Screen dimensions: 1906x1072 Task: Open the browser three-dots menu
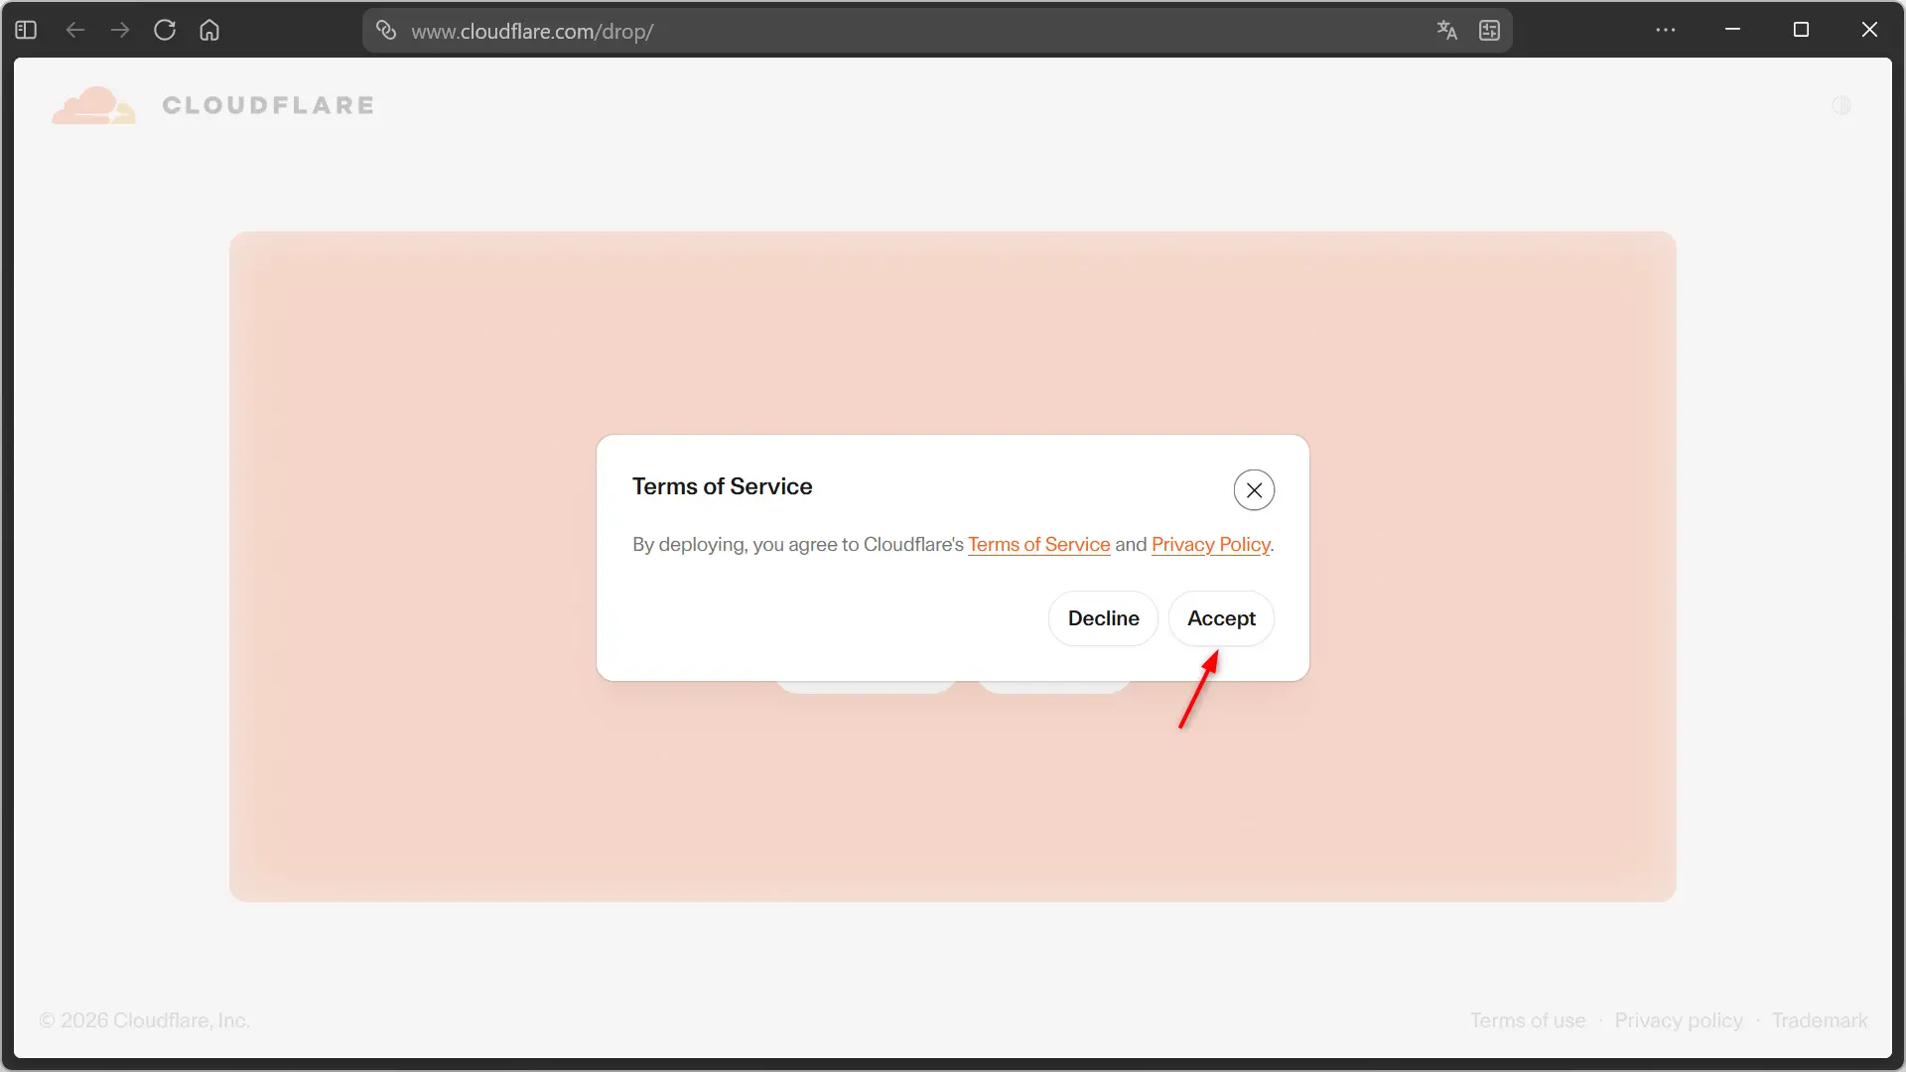1666,30
